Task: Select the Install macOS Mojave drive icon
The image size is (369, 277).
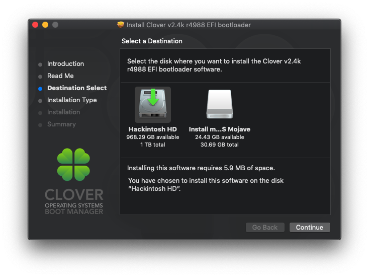Action: pyautogui.click(x=220, y=104)
